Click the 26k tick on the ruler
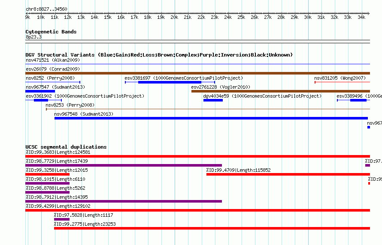This screenshot has height=245, width=382. coord(255,17)
